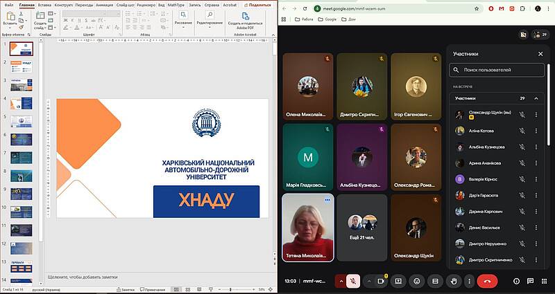Image resolution: width=555 pixels, height=294 pixels.
Task: Unmute the microphone in Meet
Action: click(353, 281)
